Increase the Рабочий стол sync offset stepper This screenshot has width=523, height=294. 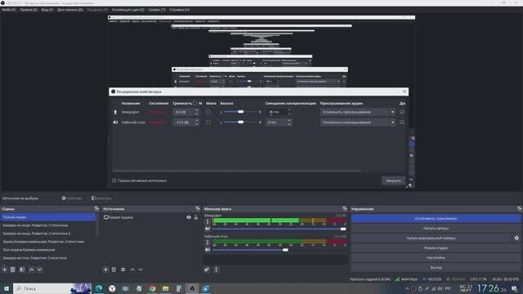point(289,121)
